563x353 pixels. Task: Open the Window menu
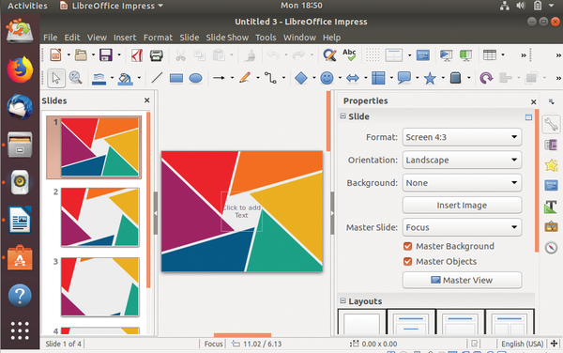point(299,38)
